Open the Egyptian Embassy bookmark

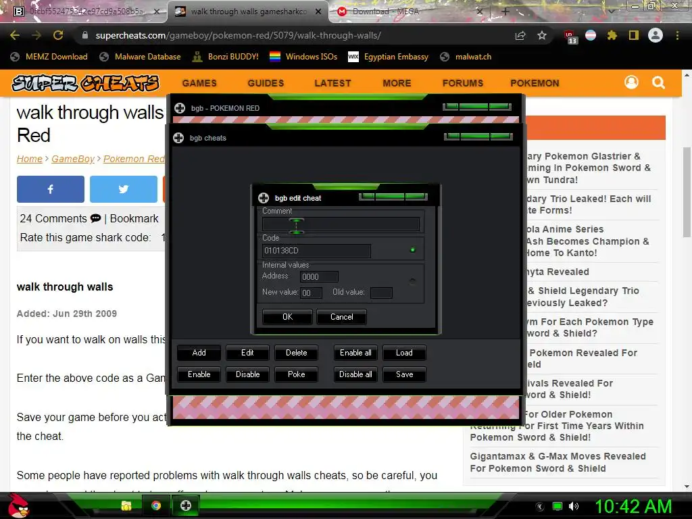(x=389, y=57)
